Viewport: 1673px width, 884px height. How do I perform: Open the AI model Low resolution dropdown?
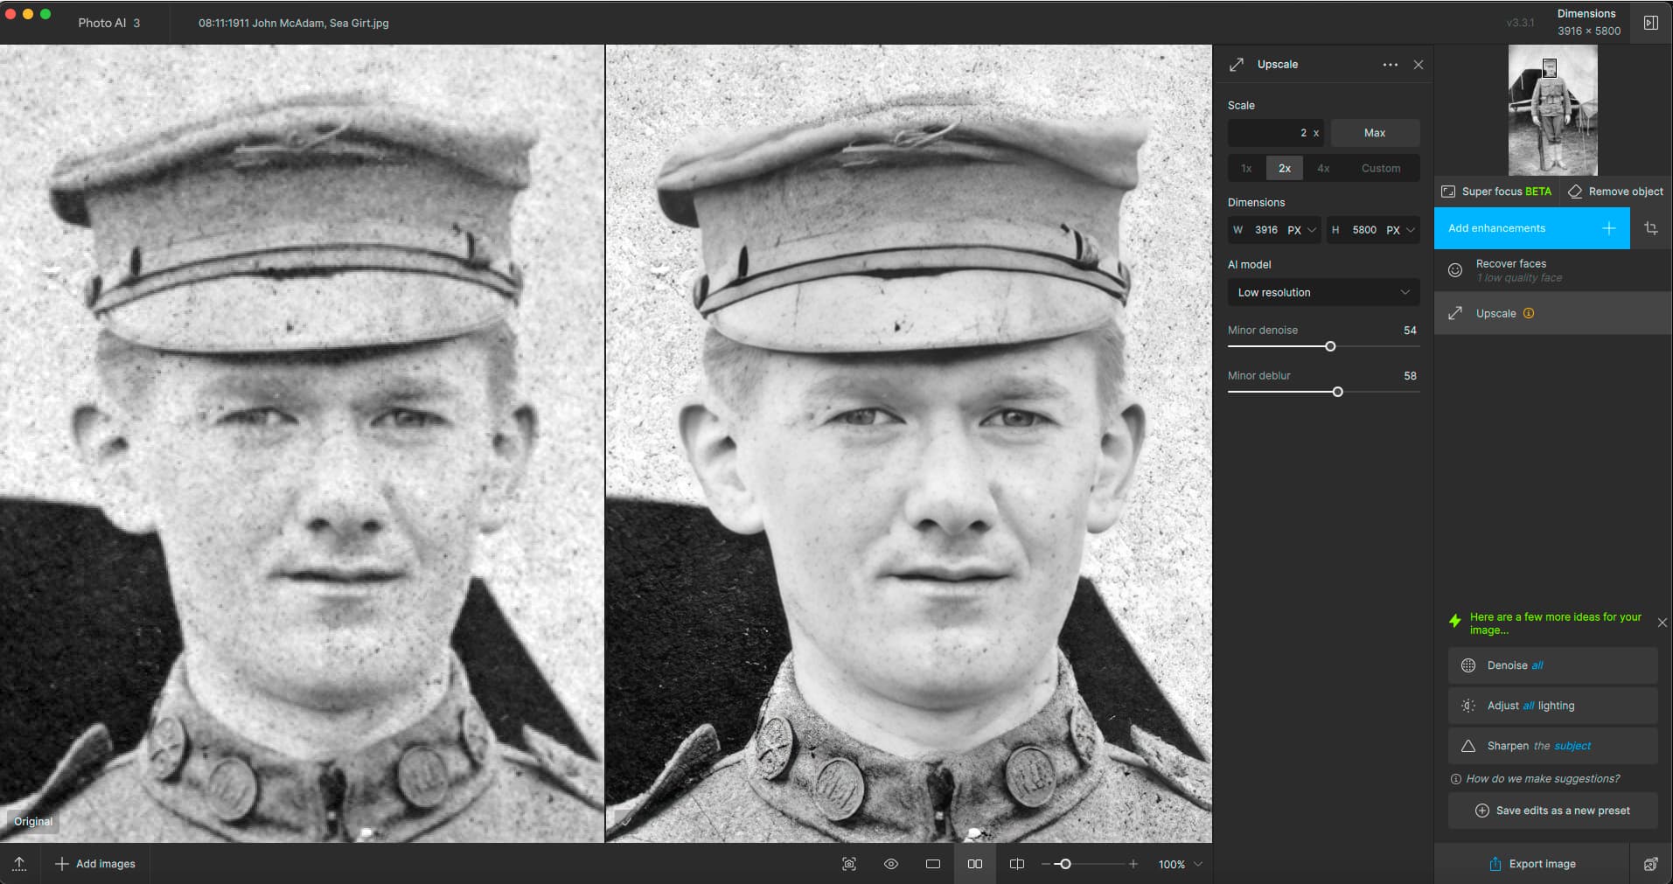coord(1322,292)
